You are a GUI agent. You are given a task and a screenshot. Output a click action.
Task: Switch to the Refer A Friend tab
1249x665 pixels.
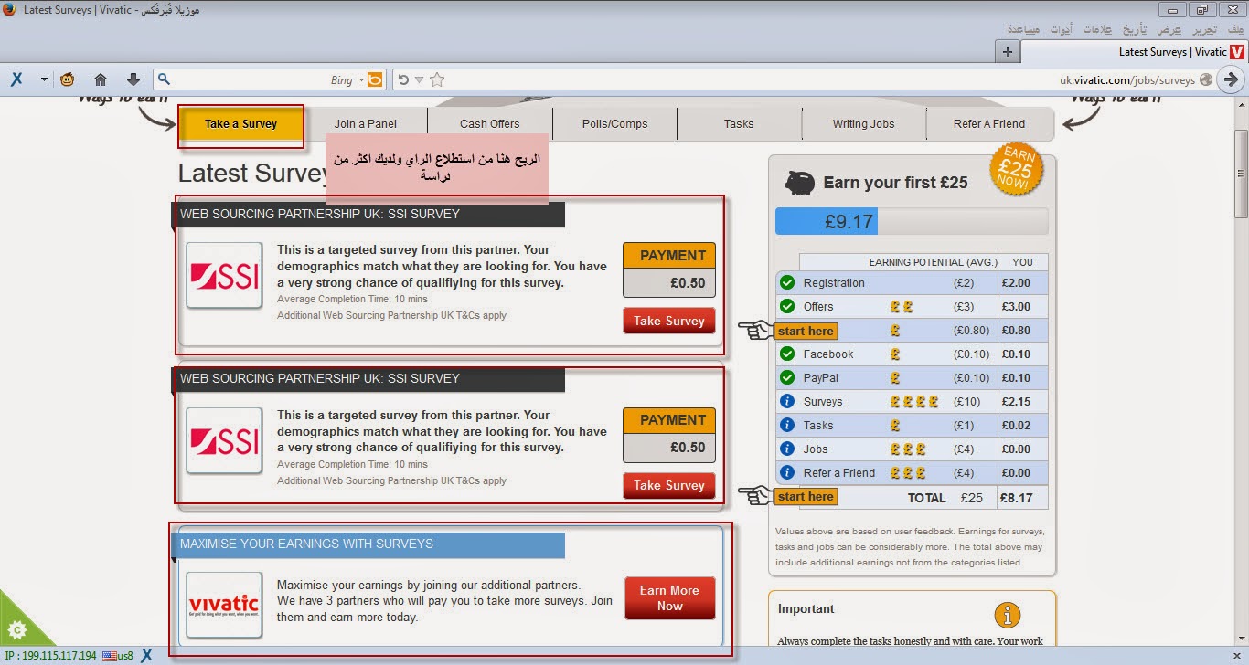point(989,124)
